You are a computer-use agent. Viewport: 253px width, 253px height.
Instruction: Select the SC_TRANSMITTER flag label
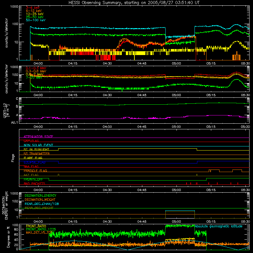click(37, 154)
